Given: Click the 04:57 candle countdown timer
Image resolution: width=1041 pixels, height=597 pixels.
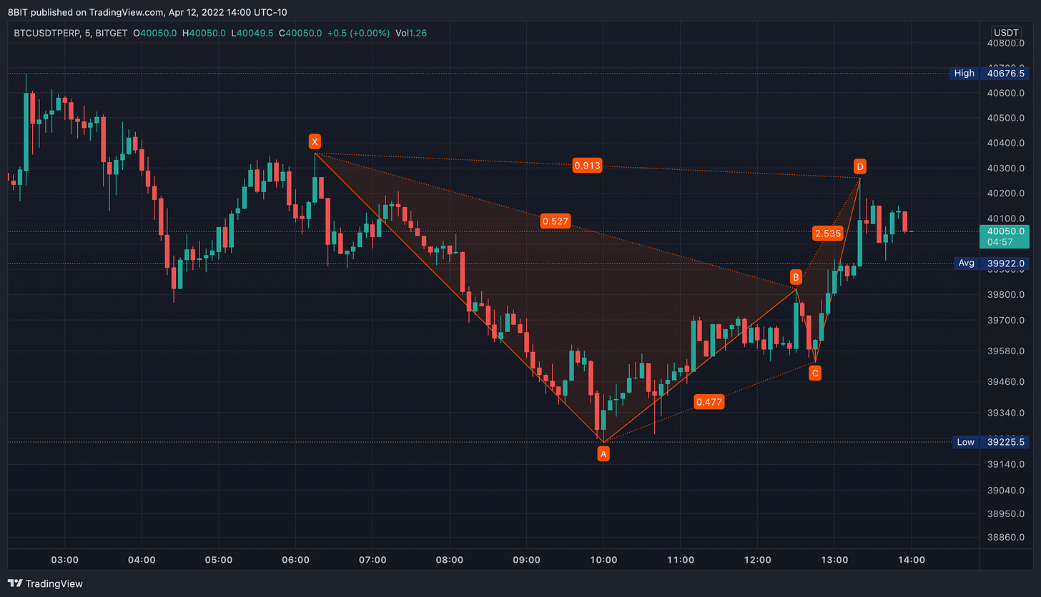Looking at the screenshot, I should [x=1000, y=242].
